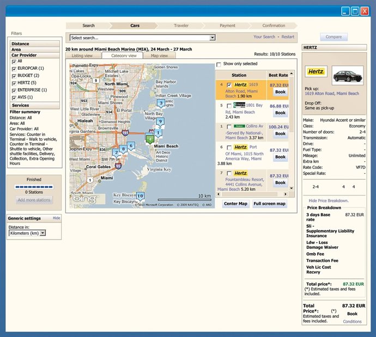Click the Hide Price Breakdown link
The image size is (376, 337).
click(x=328, y=201)
